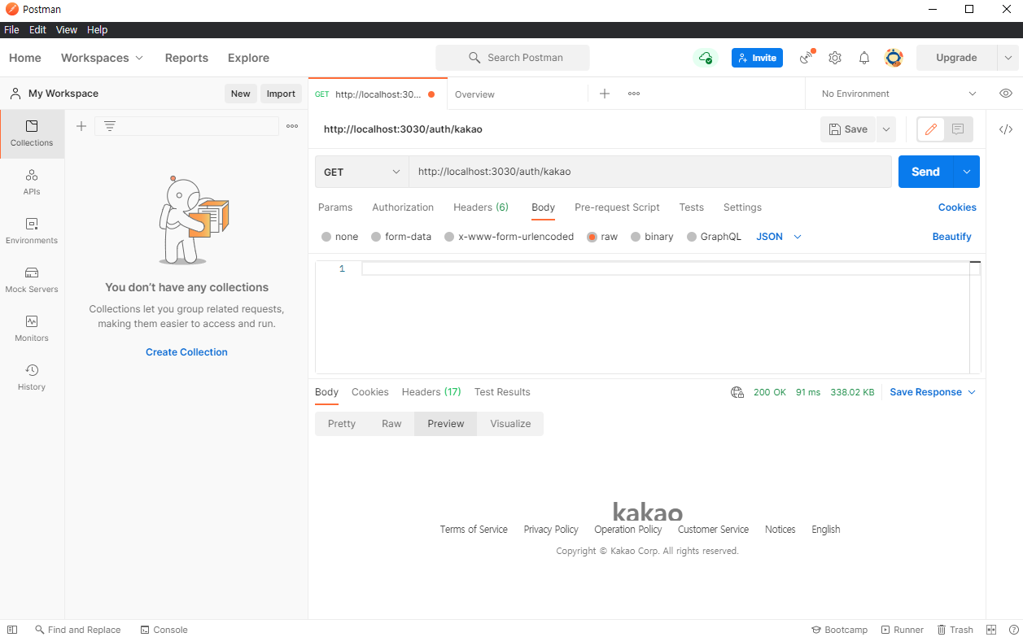Open the Mock Servers sidebar panel
The height and width of the screenshot is (637, 1023).
[32, 281]
